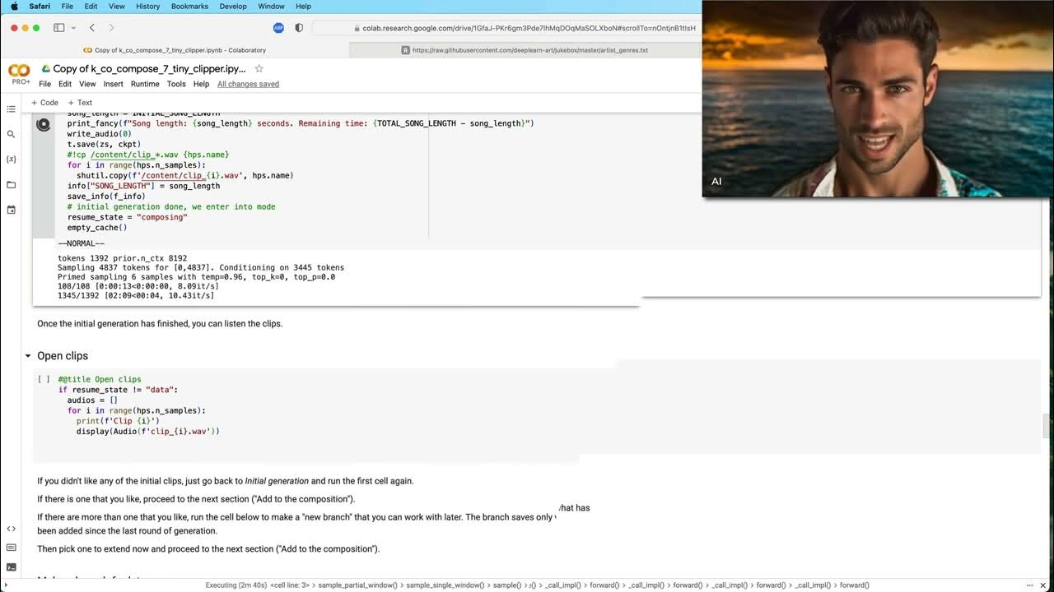Open the Window menu in menu bar

271,6
